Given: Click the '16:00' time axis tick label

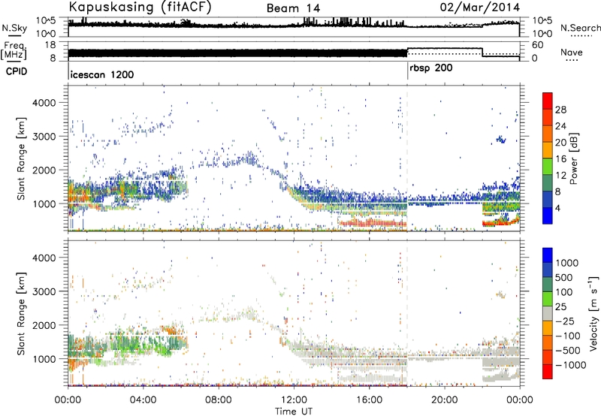Looking at the screenshot, I should [x=369, y=400].
